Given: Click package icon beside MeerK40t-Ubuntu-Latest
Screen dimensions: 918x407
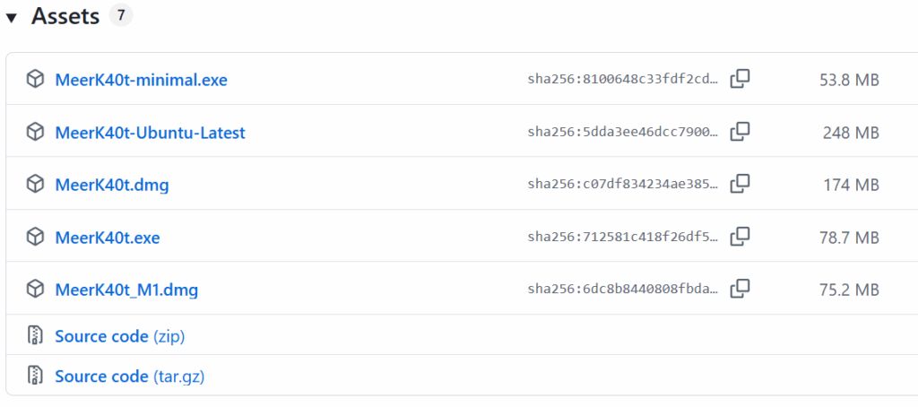Looking at the screenshot, I should tap(35, 132).
